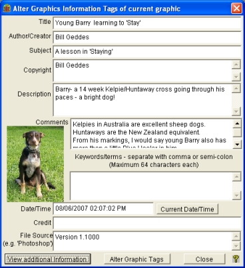The image size is (245, 268).
Task: Click inside the Comments text box
Action: tap(152, 134)
